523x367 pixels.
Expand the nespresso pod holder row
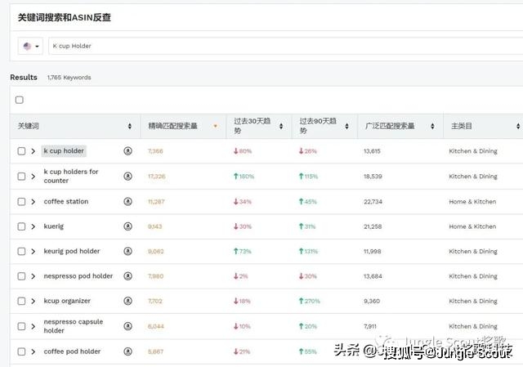33,276
